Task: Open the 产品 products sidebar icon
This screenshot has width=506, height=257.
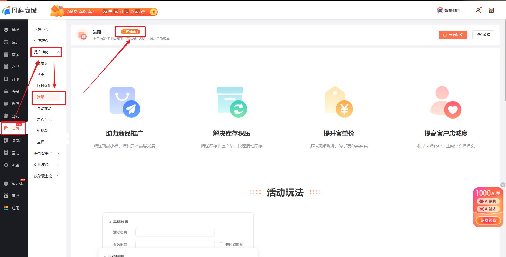Action: point(6,67)
